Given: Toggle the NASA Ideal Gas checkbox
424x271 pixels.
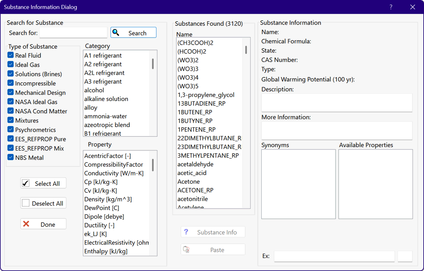Looking at the screenshot, I should click(x=11, y=102).
